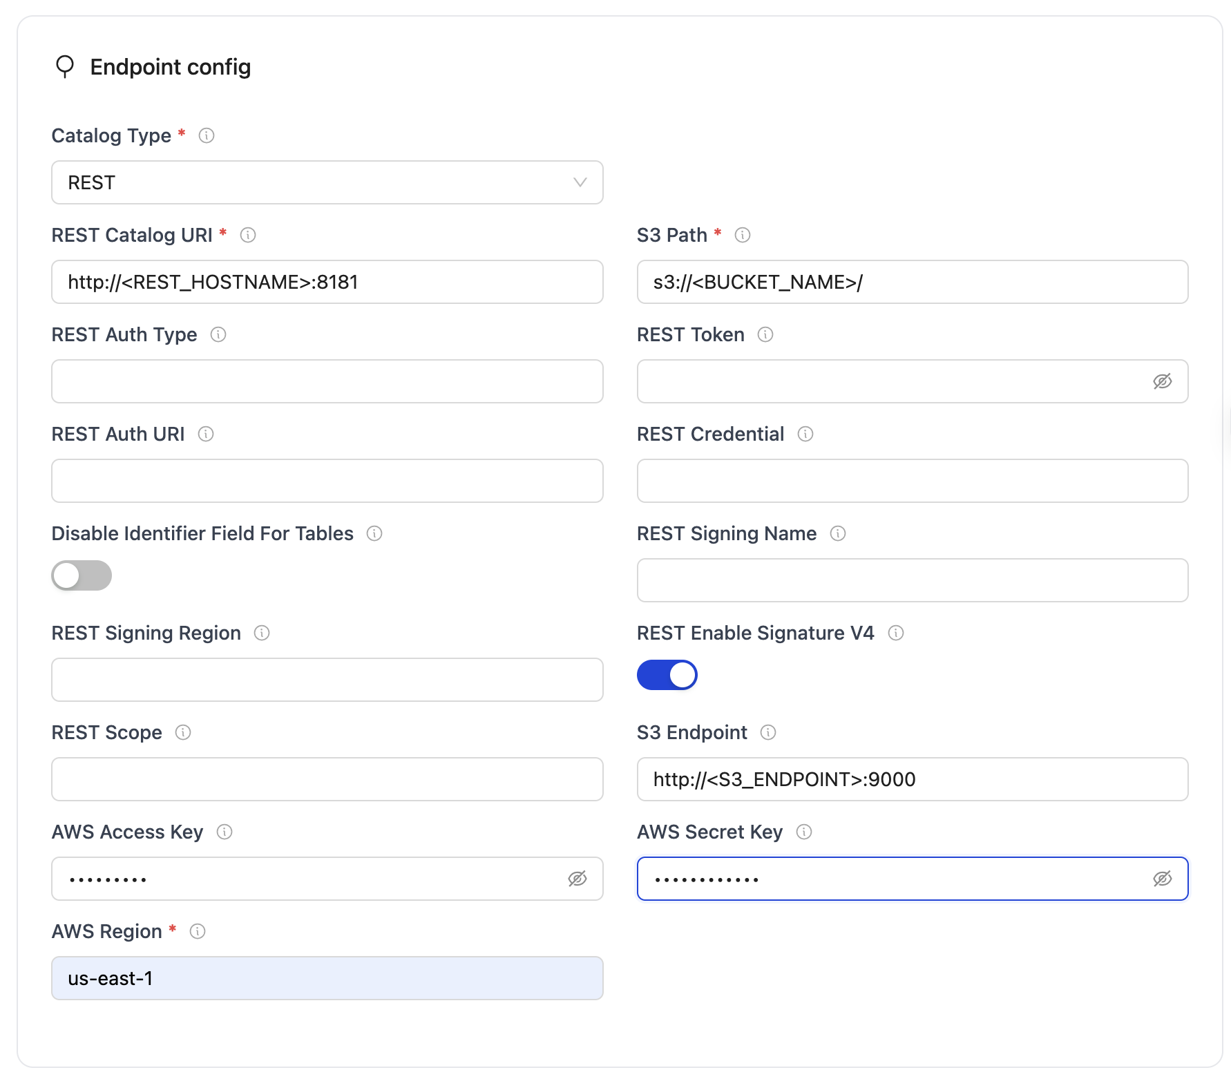Select the AWS Region field showing us-east-1

(327, 978)
